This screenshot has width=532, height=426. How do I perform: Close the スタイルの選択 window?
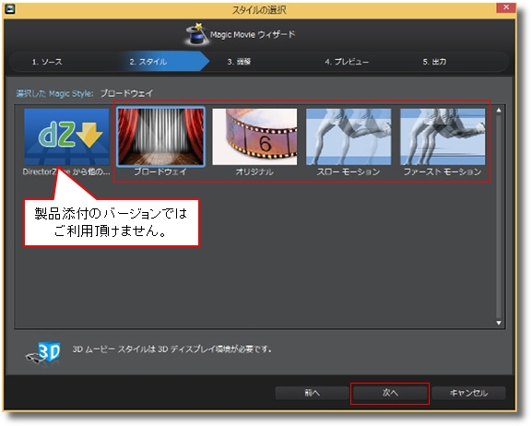506,7
